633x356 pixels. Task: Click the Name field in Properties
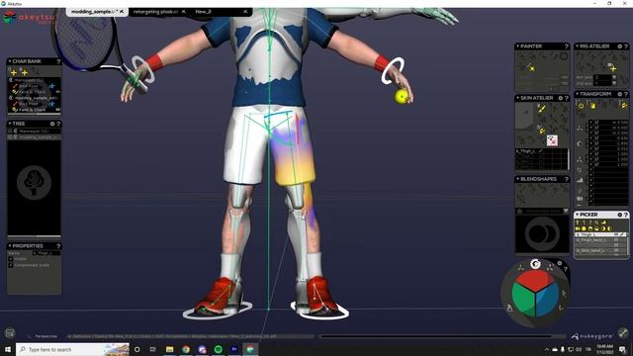click(x=46, y=253)
